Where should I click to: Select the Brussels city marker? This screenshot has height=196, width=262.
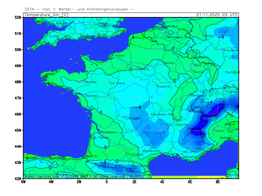point(167,36)
